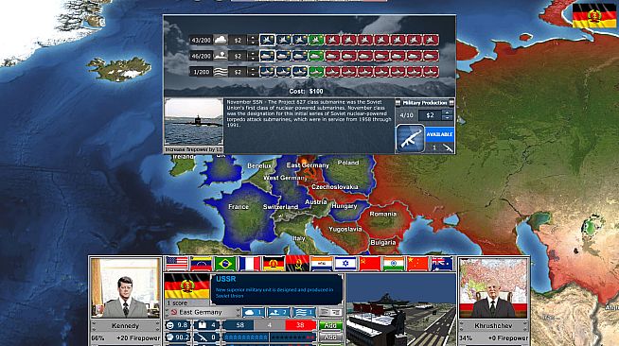The width and height of the screenshot is (619, 346).
Task: Select the China flag
Action: coord(418,264)
